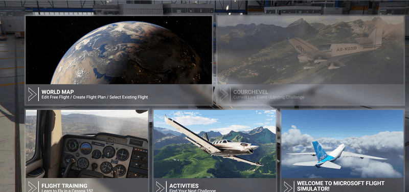Select Edit Free Flight / Create Flight Plan subtitle
409x192 pixels.
coord(95,97)
